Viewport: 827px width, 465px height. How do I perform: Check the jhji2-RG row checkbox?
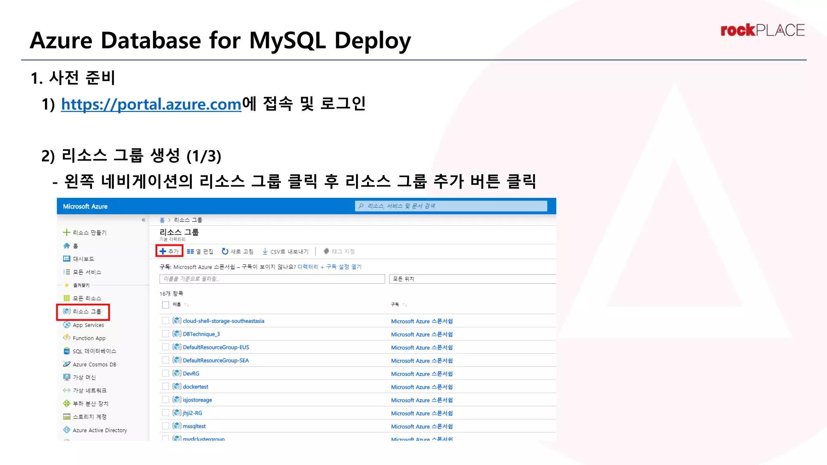click(x=165, y=413)
